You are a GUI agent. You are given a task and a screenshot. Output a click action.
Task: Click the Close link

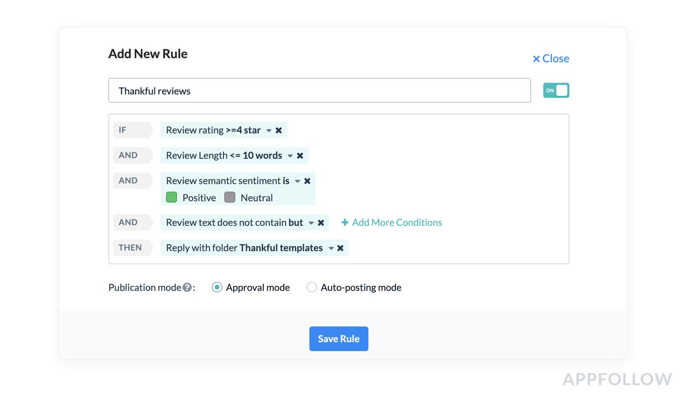coord(551,59)
